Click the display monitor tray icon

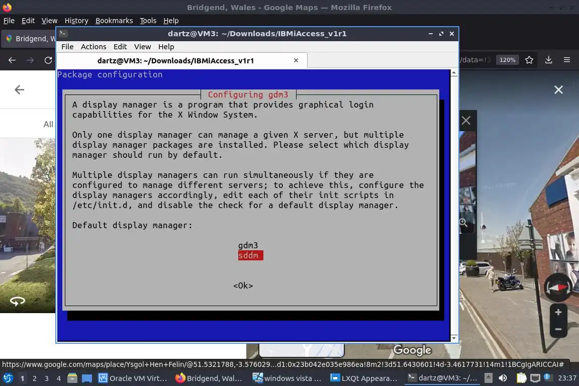click(535, 378)
